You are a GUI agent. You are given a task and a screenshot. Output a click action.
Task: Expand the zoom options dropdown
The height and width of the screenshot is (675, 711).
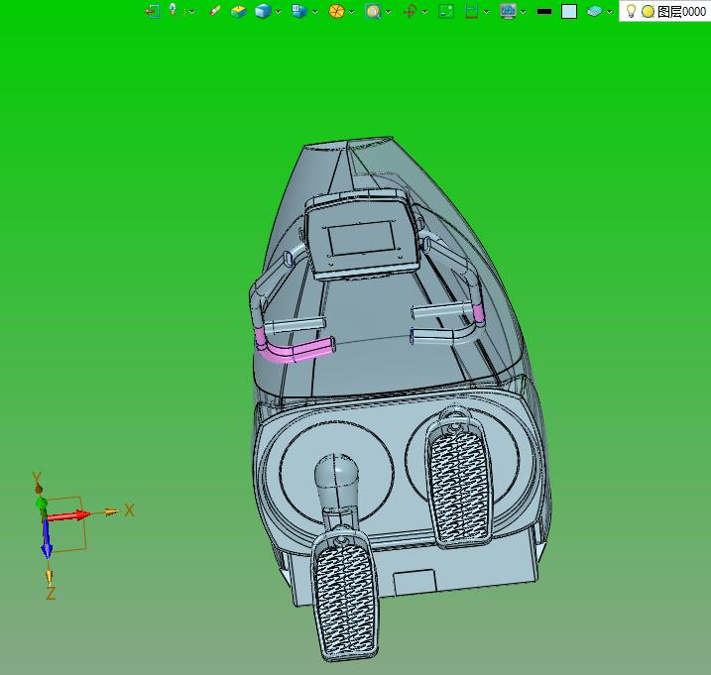click(x=389, y=12)
